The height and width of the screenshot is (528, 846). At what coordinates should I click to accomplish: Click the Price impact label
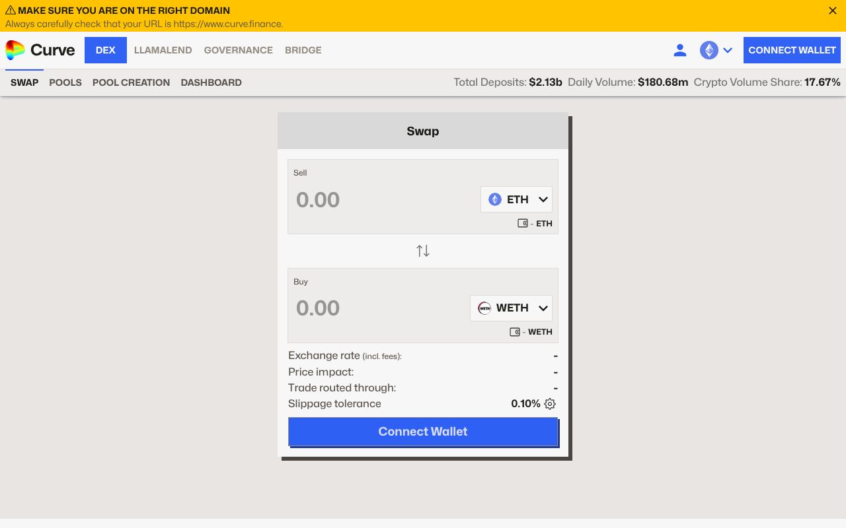(x=321, y=372)
